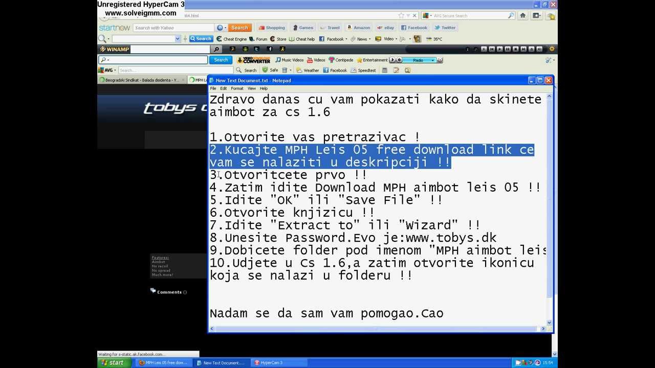The width and height of the screenshot is (655, 368).
Task: Click the Winamp toolbar Facebook icon
Action: (270, 49)
